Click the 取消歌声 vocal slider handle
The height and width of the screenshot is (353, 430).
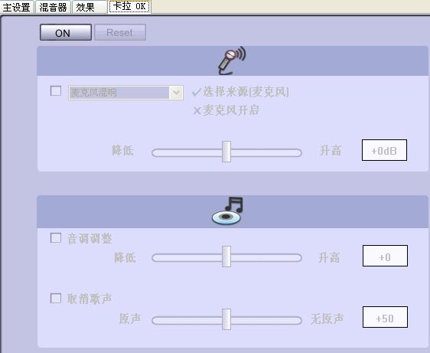point(226,319)
